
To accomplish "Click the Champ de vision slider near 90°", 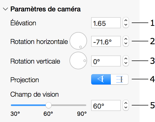I will (85, 105).
